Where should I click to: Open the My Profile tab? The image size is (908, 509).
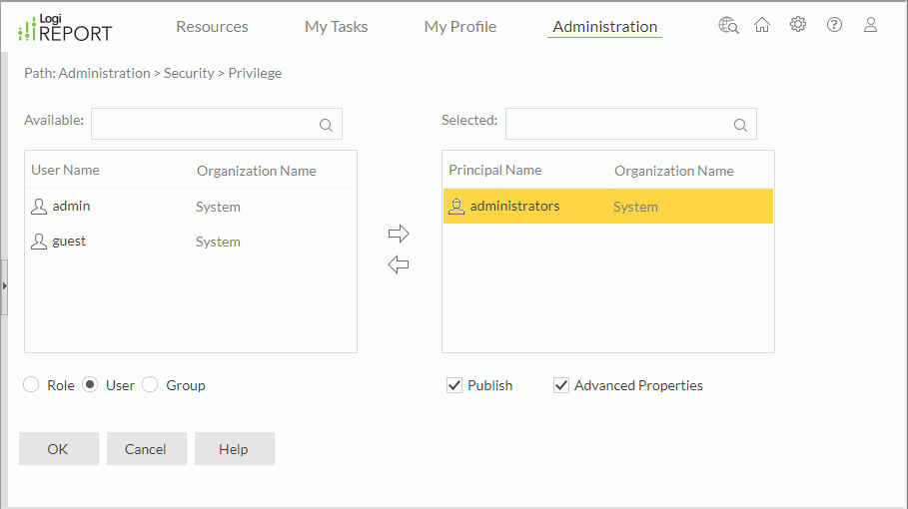pos(459,27)
